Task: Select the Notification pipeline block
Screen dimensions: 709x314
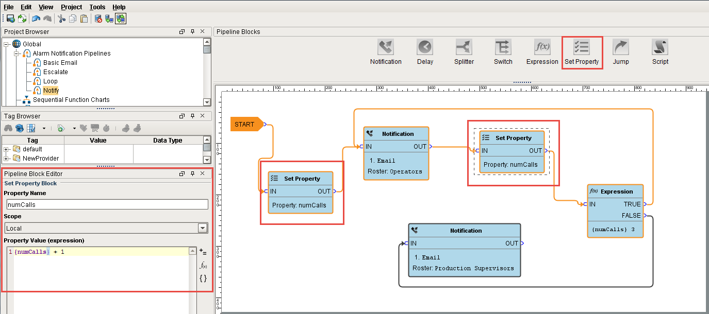Action: [x=386, y=51]
